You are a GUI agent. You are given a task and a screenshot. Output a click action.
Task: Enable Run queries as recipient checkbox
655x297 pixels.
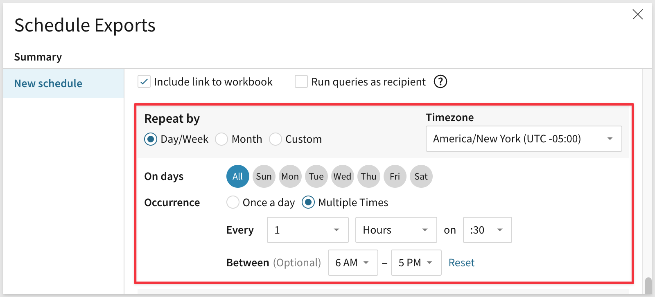[301, 82]
